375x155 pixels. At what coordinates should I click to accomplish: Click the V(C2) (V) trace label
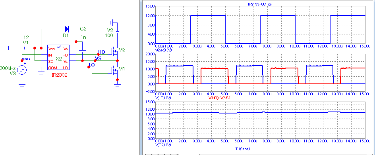(x=163, y=145)
